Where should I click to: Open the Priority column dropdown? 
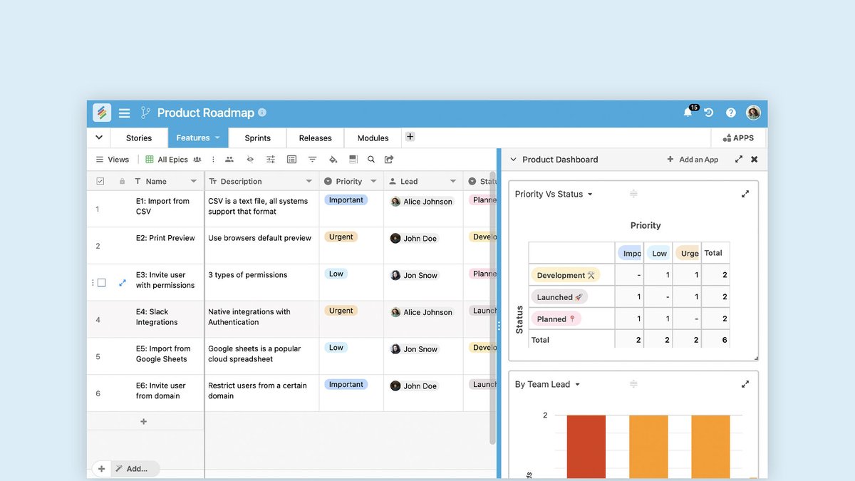[x=374, y=181]
